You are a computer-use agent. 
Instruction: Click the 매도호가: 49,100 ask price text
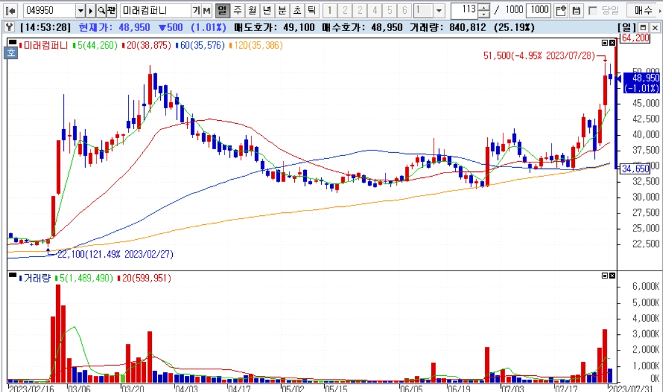point(275,28)
